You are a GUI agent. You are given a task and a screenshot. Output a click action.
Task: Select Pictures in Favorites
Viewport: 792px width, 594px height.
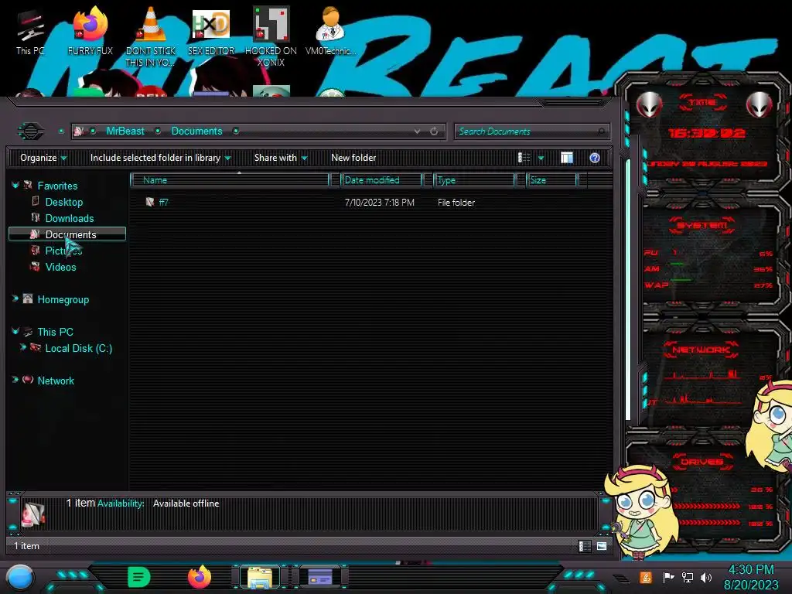[63, 251]
